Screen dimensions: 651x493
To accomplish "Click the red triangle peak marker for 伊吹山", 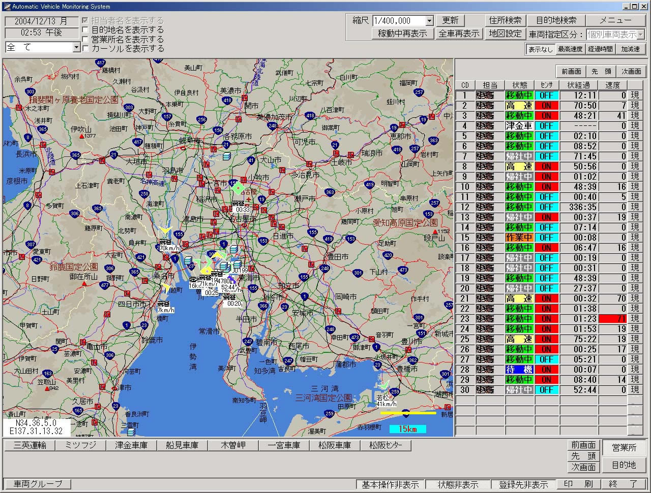I will [81, 136].
